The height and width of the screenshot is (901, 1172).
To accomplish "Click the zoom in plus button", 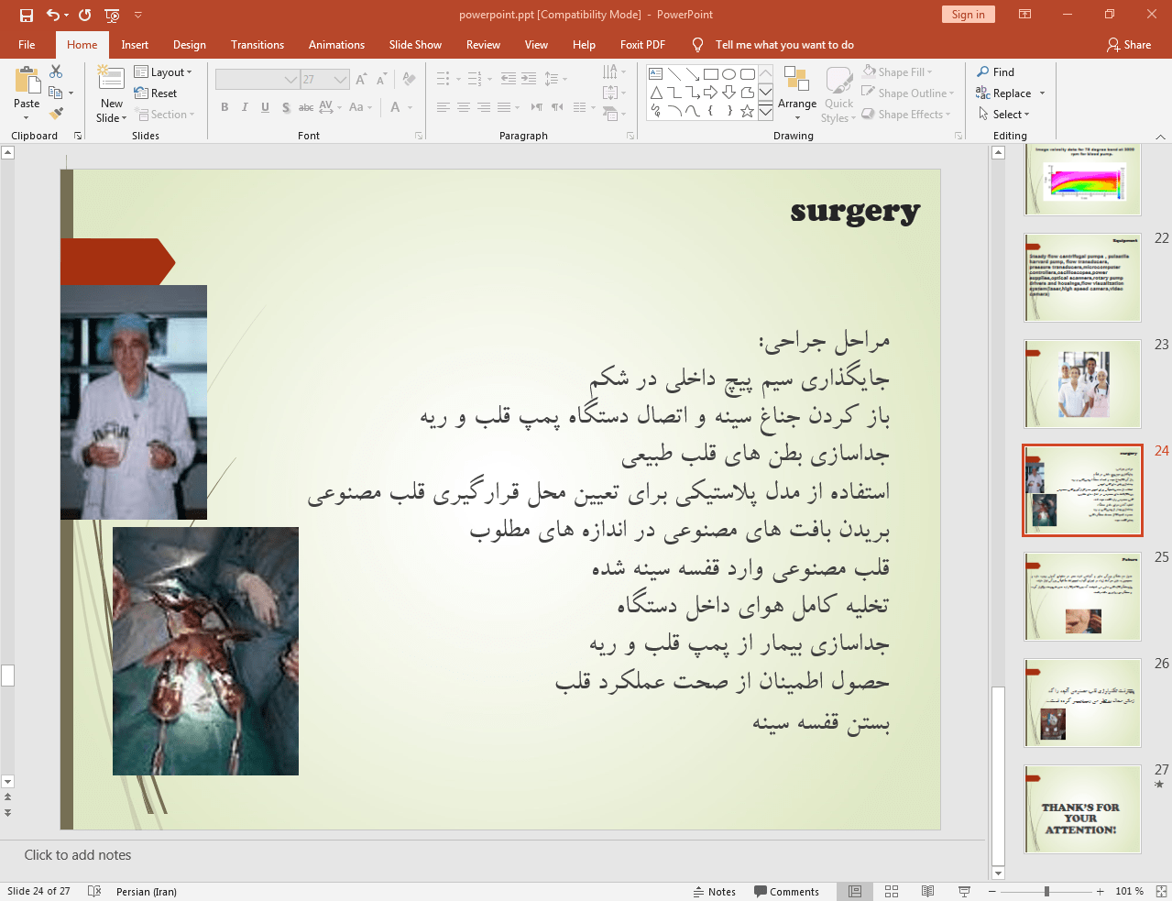I will click(x=1101, y=892).
